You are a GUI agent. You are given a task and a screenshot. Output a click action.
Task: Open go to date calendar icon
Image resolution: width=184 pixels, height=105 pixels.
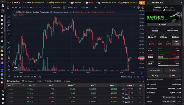coord(40,77)
